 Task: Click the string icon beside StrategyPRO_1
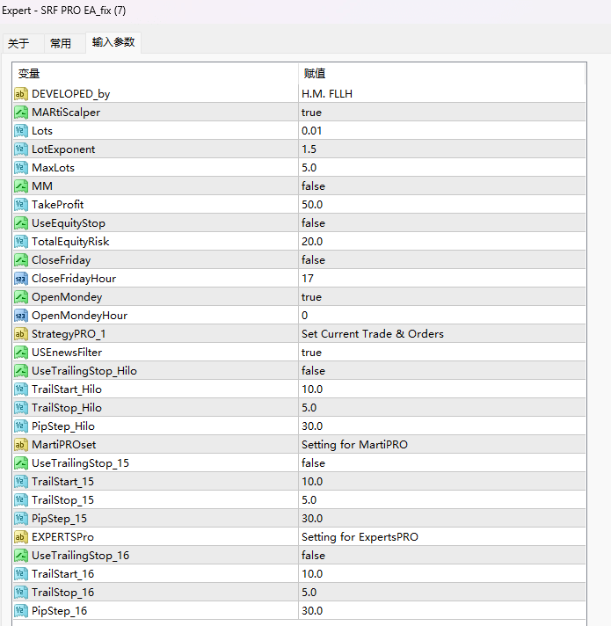[x=21, y=334]
